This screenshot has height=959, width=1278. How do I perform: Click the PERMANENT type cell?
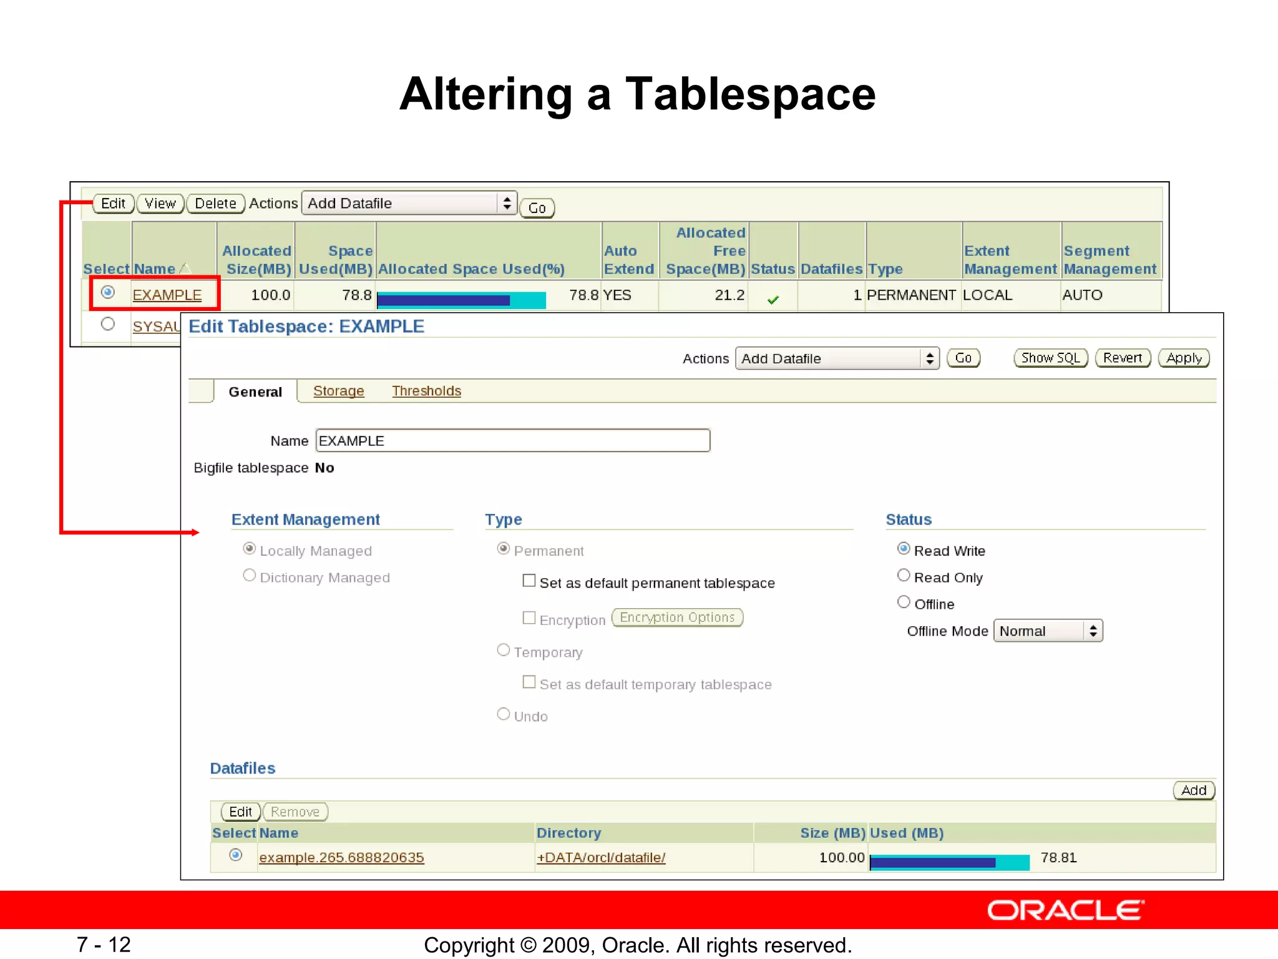coord(912,295)
